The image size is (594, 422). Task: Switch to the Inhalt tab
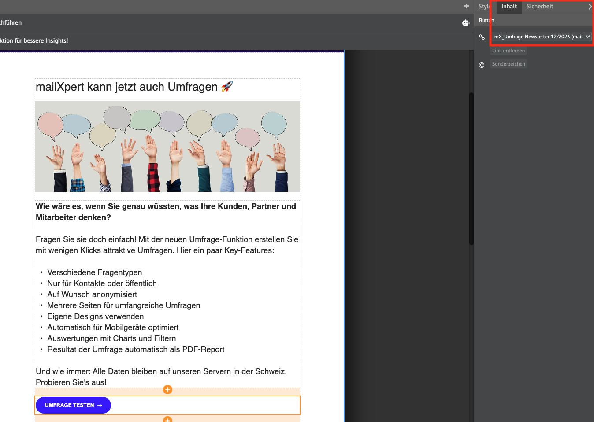[509, 6]
